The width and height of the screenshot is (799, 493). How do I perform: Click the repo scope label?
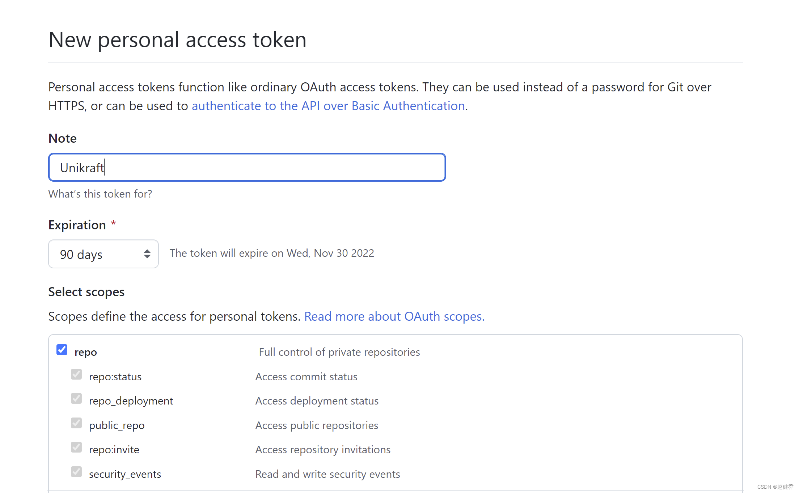(x=86, y=352)
